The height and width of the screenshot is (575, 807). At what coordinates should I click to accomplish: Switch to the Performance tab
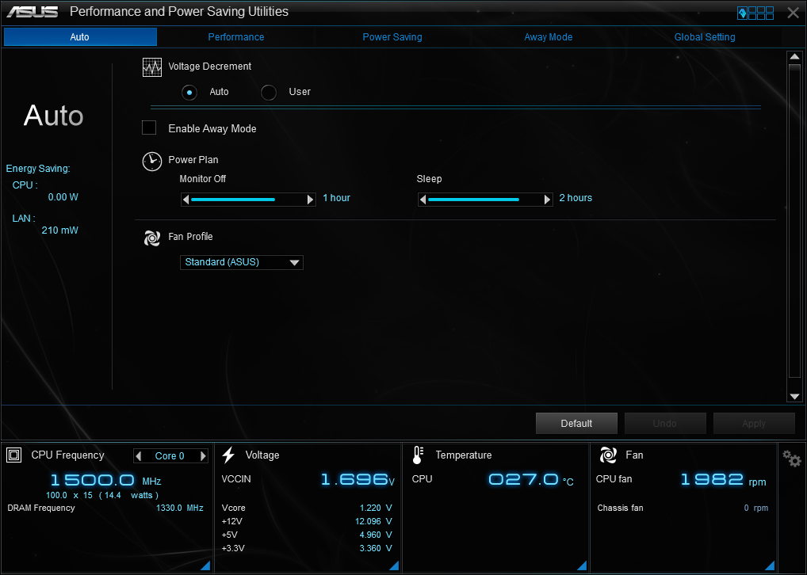[x=235, y=37]
